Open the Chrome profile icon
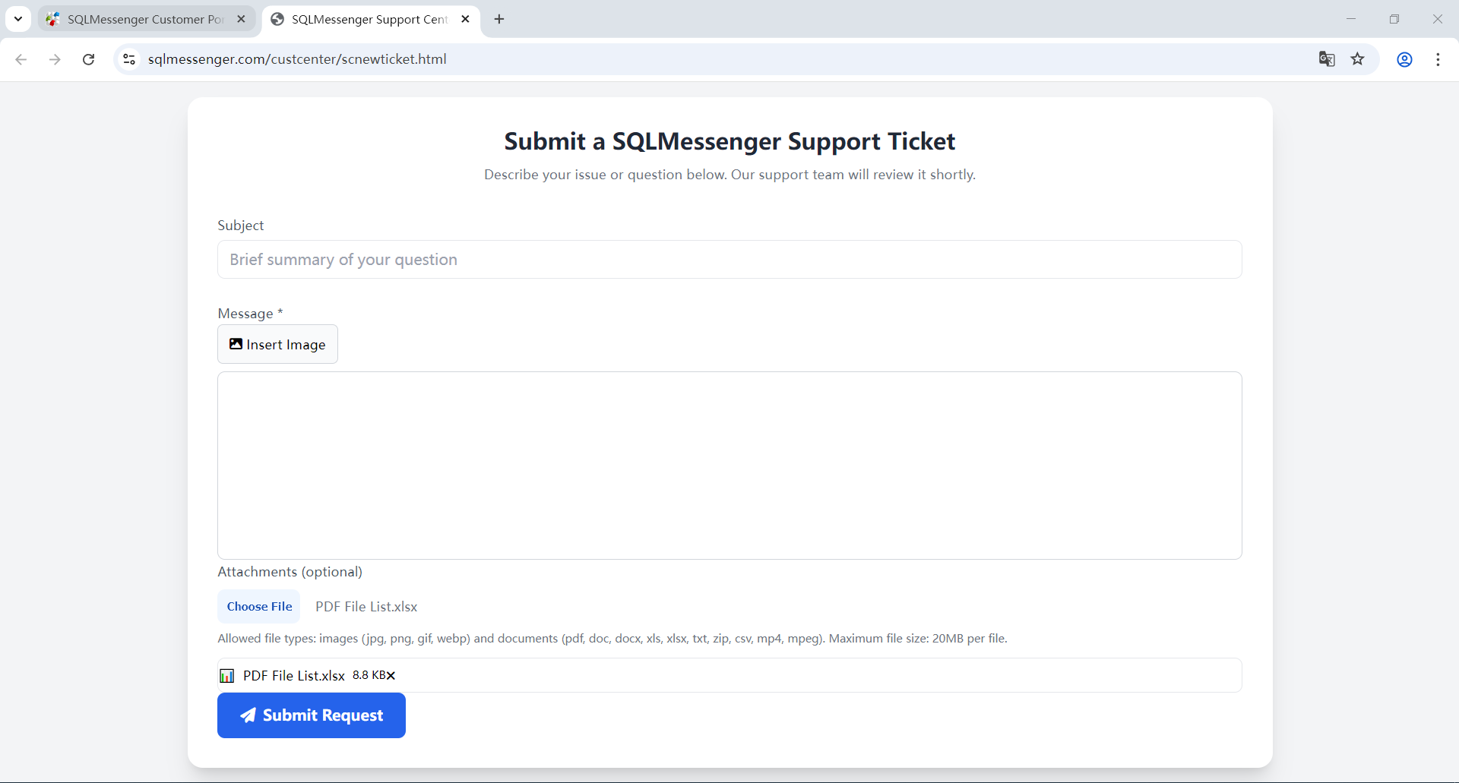Screen dimensions: 1459x783 tap(1404, 59)
